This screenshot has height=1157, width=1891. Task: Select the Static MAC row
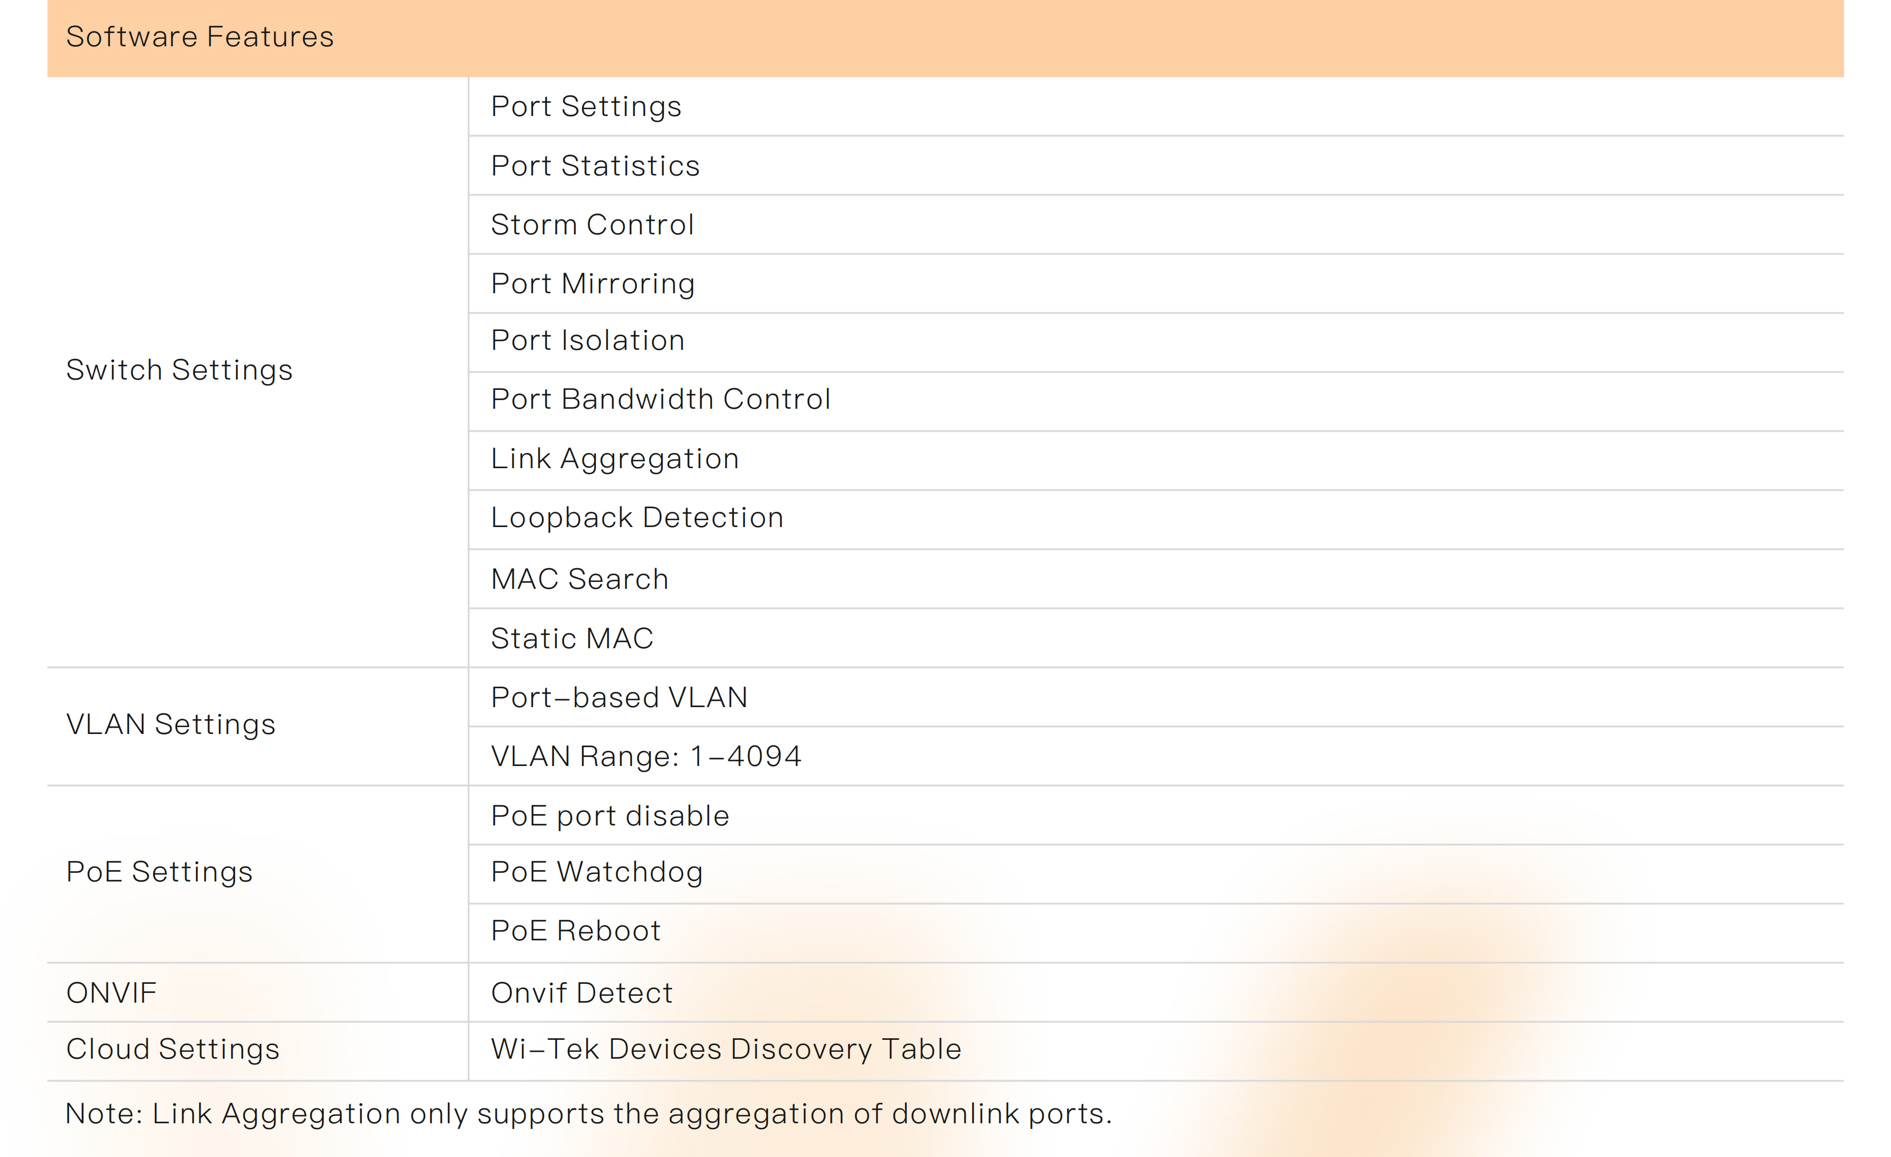click(572, 639)
